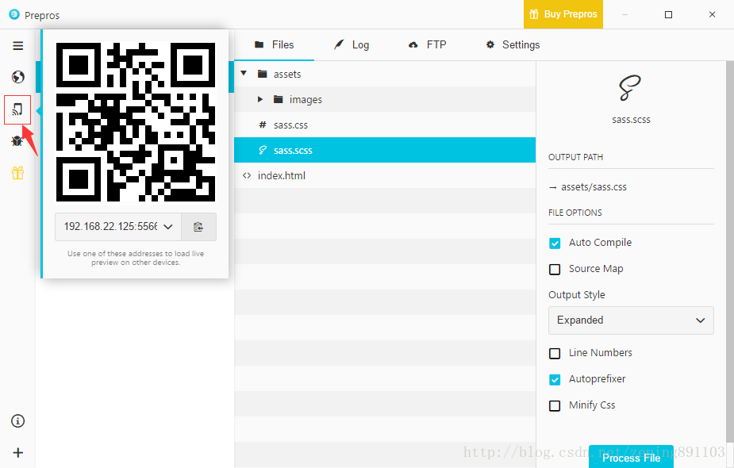The image size is (734, 468).
Task: Select the 192.168.22.125 address dropdown
Action: (118, 227)
